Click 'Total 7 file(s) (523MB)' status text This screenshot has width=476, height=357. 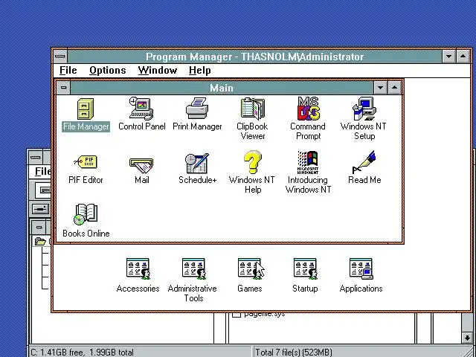[294, 353]
